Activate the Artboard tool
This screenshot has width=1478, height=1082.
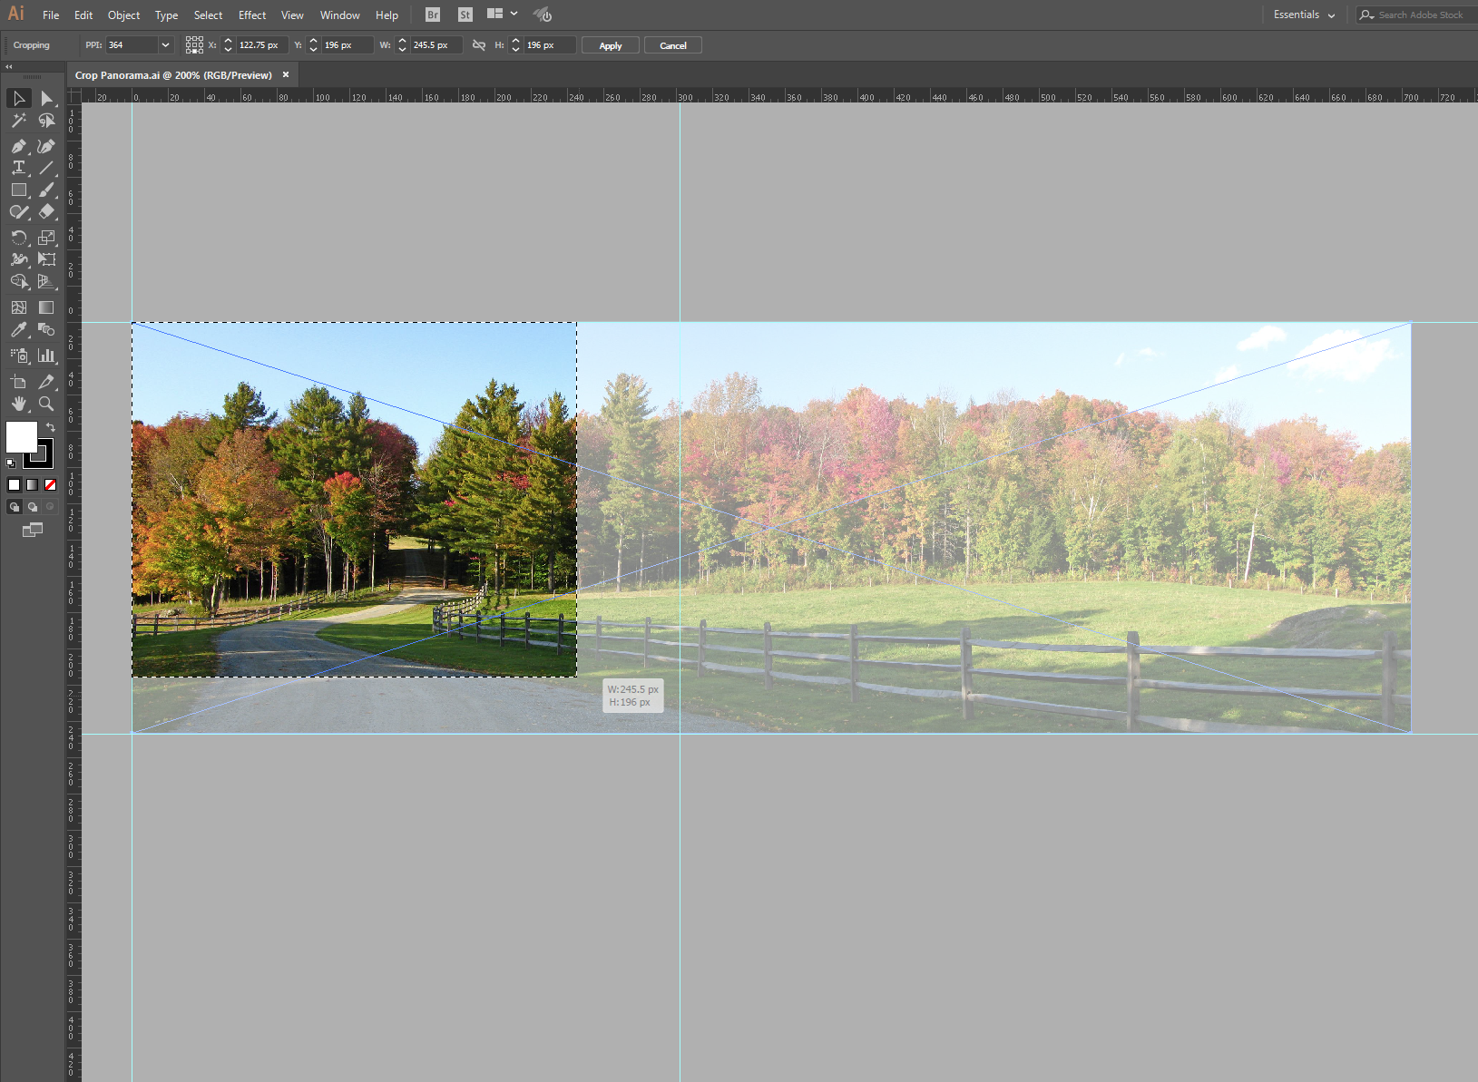19,382
